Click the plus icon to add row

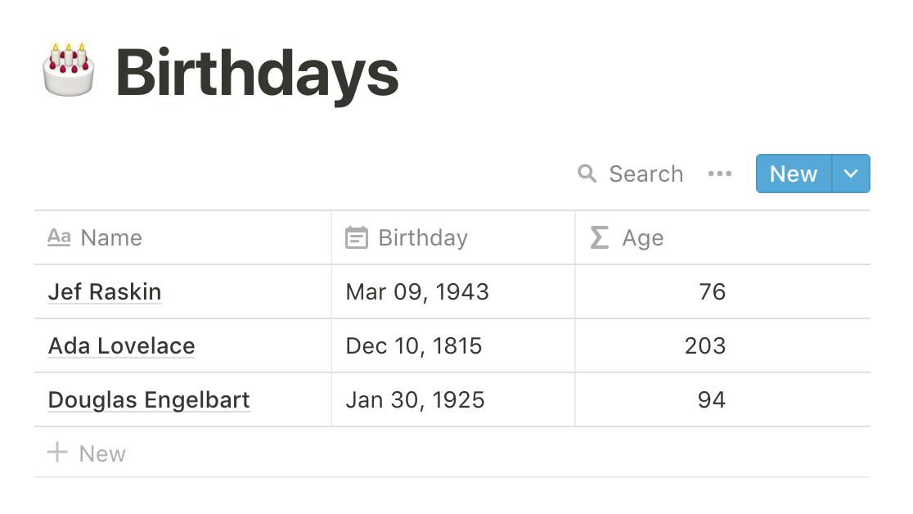pyautogui.click(x=57, y=453)
